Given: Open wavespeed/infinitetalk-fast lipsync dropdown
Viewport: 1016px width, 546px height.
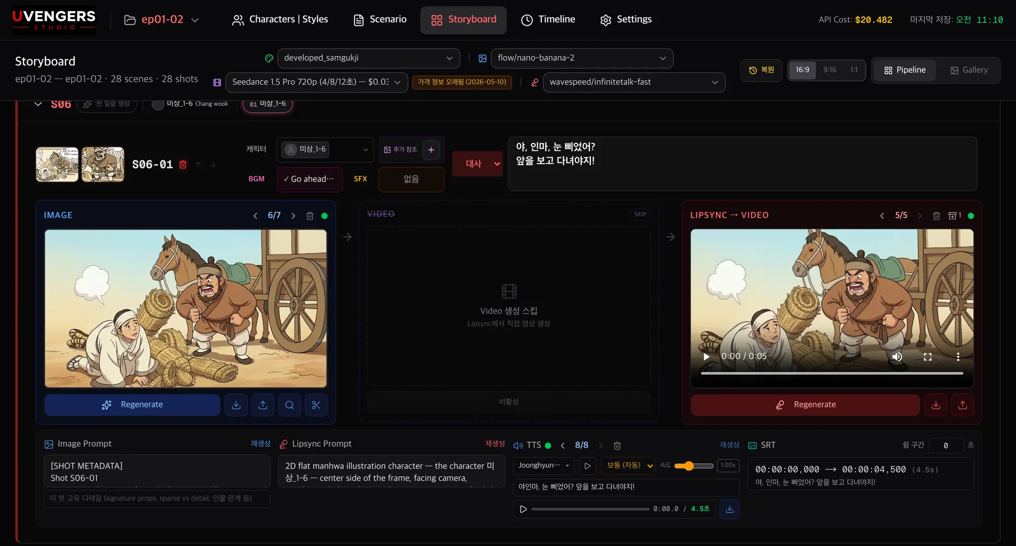Looking at the screenshot, I should (634, 82).
